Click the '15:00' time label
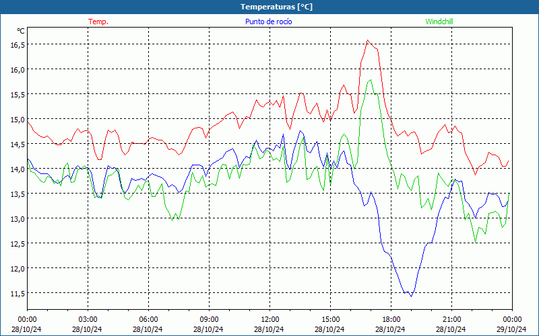This screenshot has height=336, width=539. click(x=330, y=320)
